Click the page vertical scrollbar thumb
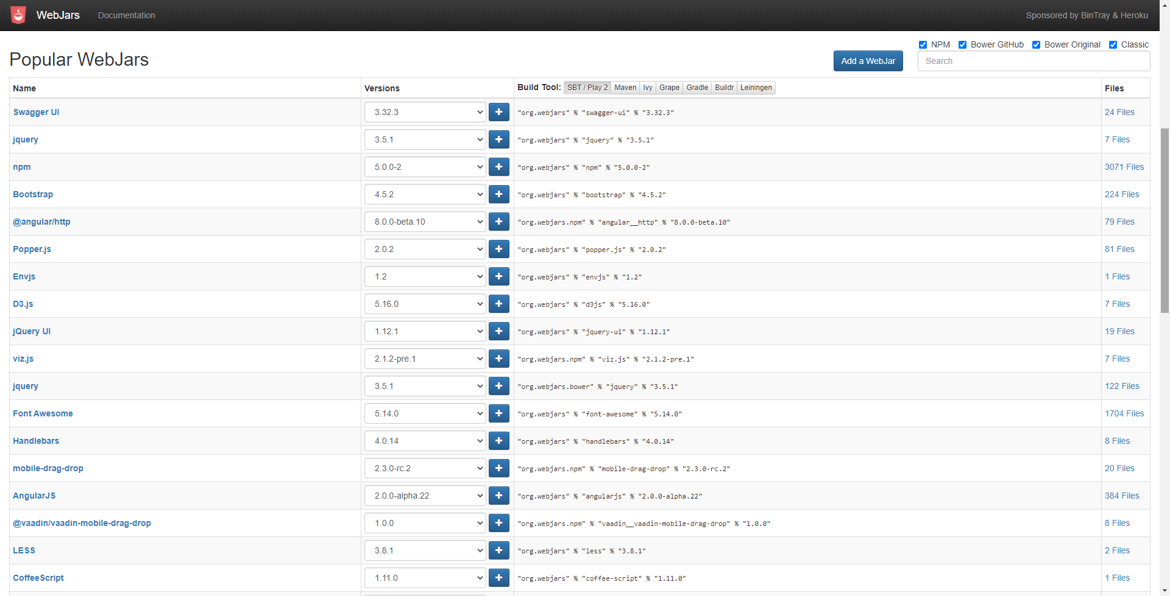 [1165, 221]
